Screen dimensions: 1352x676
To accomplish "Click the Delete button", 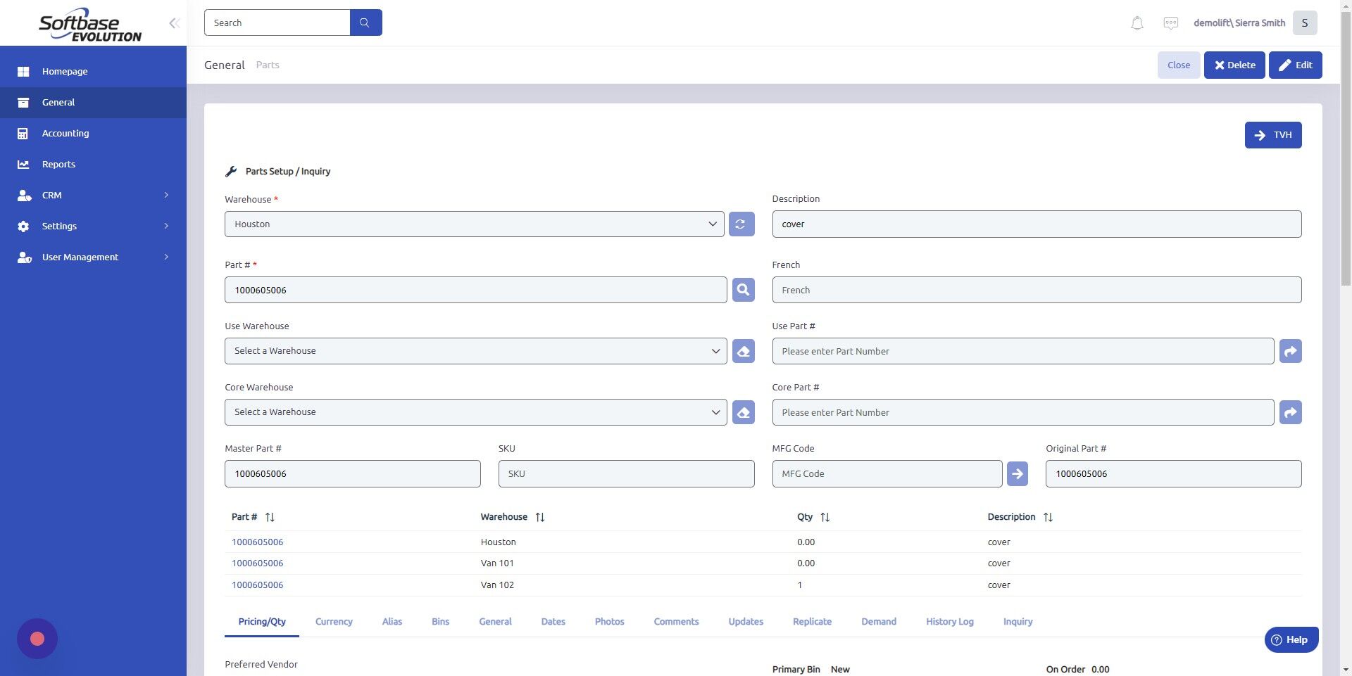I will pyautogui.click(x=1234, y=65).
